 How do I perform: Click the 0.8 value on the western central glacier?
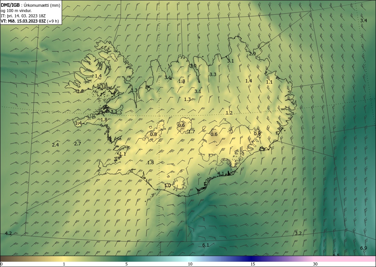click(153, 134)
